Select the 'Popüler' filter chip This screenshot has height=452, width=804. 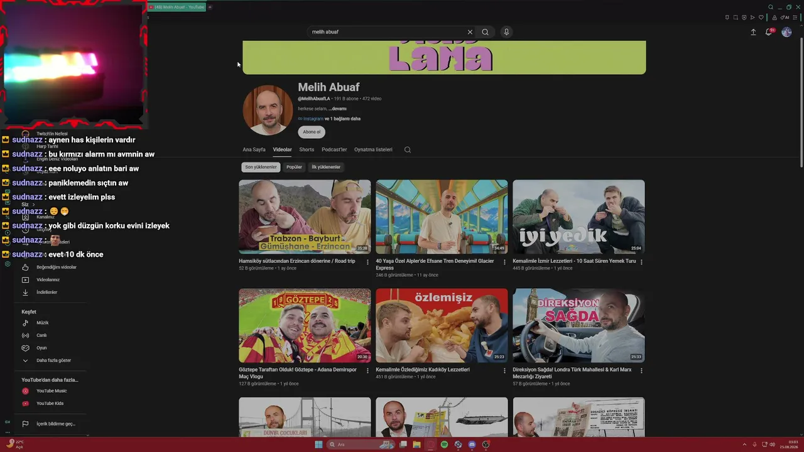[294, 167]
